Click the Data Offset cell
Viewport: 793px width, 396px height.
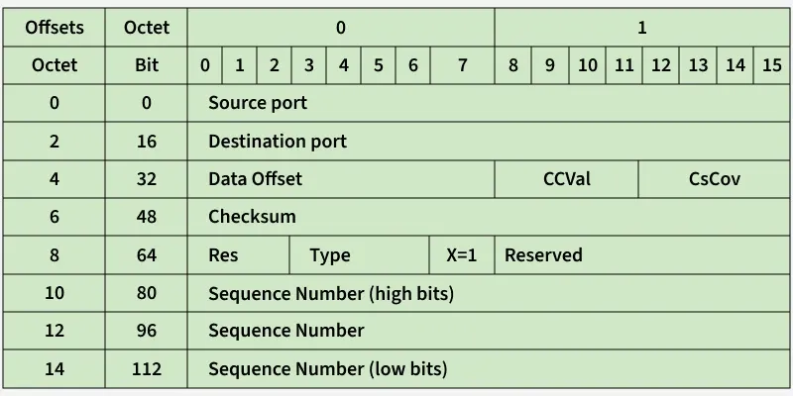255,179
